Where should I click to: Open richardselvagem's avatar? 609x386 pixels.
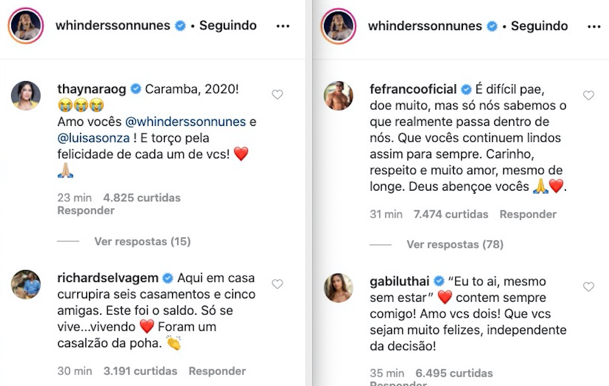click(x=26, y=285)
